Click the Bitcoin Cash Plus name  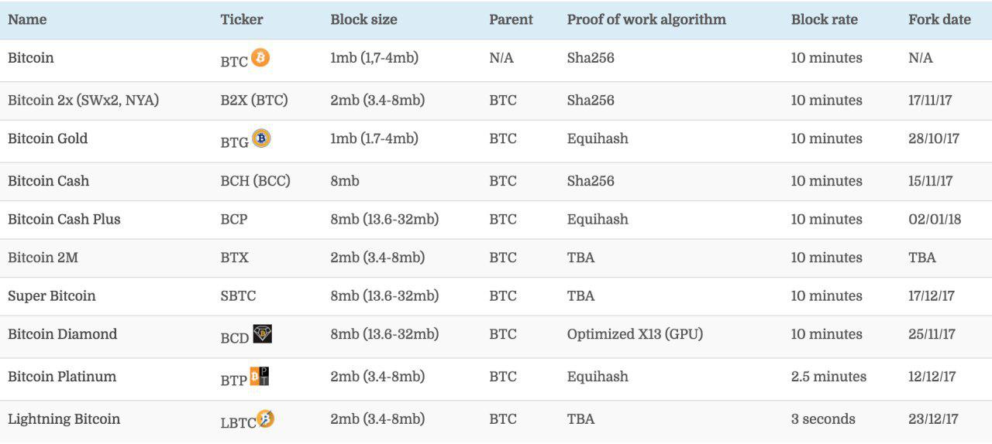click(x=64, y=220)
